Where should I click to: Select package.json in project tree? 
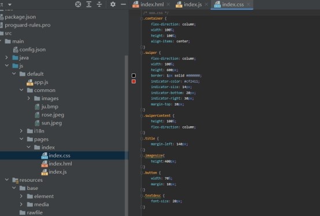tap(20, 17)
